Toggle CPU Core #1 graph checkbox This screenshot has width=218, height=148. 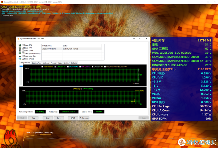click(x=55, y=67)
